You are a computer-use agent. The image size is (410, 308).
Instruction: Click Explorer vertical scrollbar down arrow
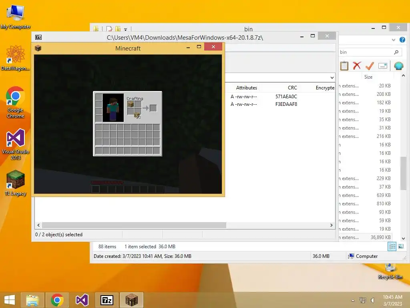coord(403,238)
